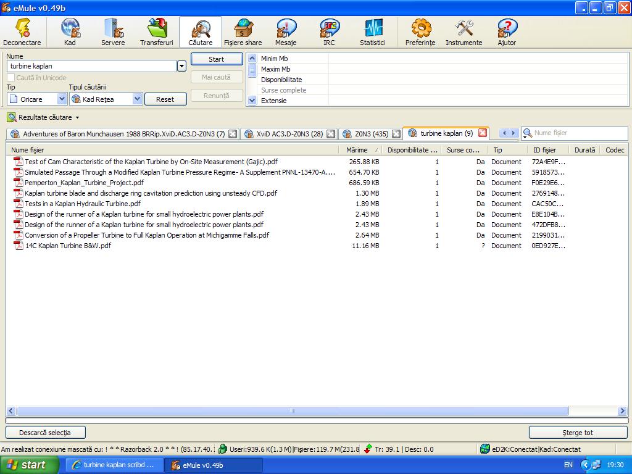Click the Deconectare toolbar icon

point(22,31)
